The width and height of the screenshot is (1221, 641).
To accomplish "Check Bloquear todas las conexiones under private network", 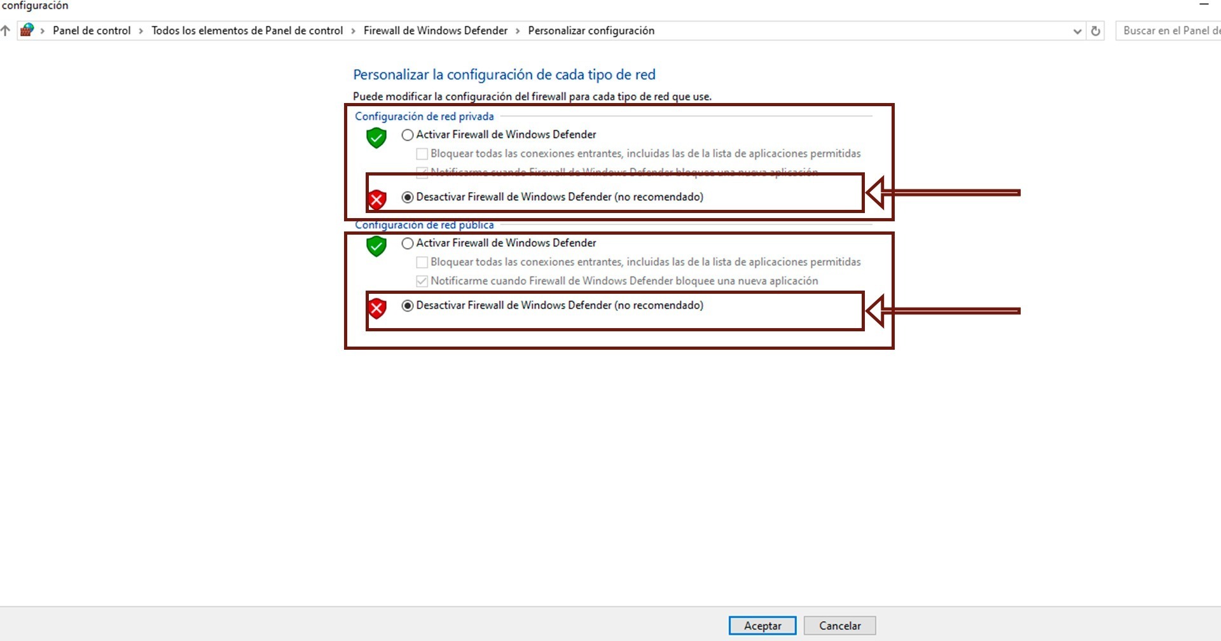I will point(422,154).
